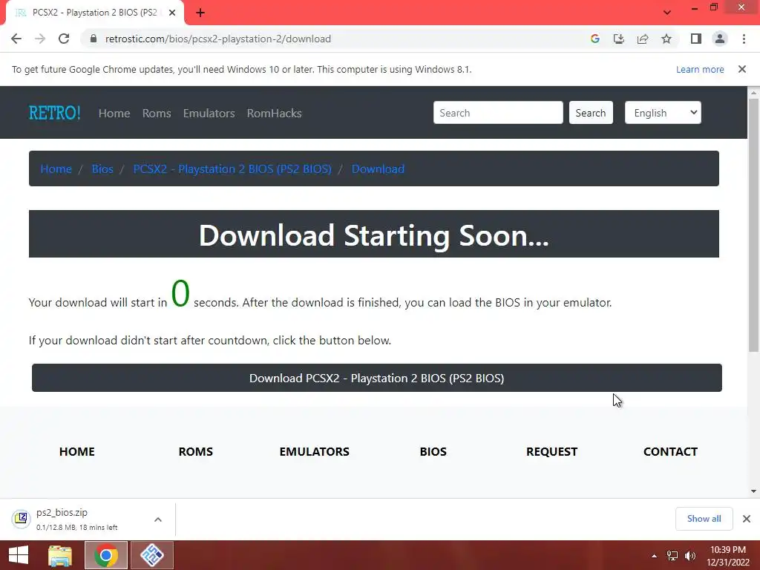Click HOME in the footer

[77, 451]
